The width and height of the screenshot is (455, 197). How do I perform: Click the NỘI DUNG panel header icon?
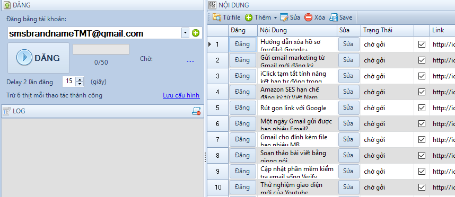[213, 5]
